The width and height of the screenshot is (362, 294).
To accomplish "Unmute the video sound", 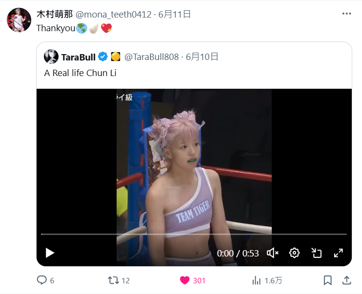I will (x=273, y=253).
